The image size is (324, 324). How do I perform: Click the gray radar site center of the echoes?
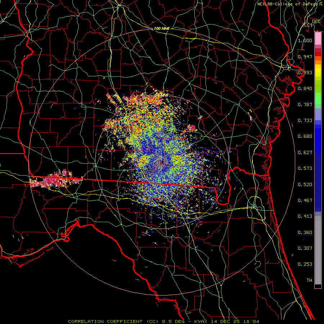pos(161,162)
